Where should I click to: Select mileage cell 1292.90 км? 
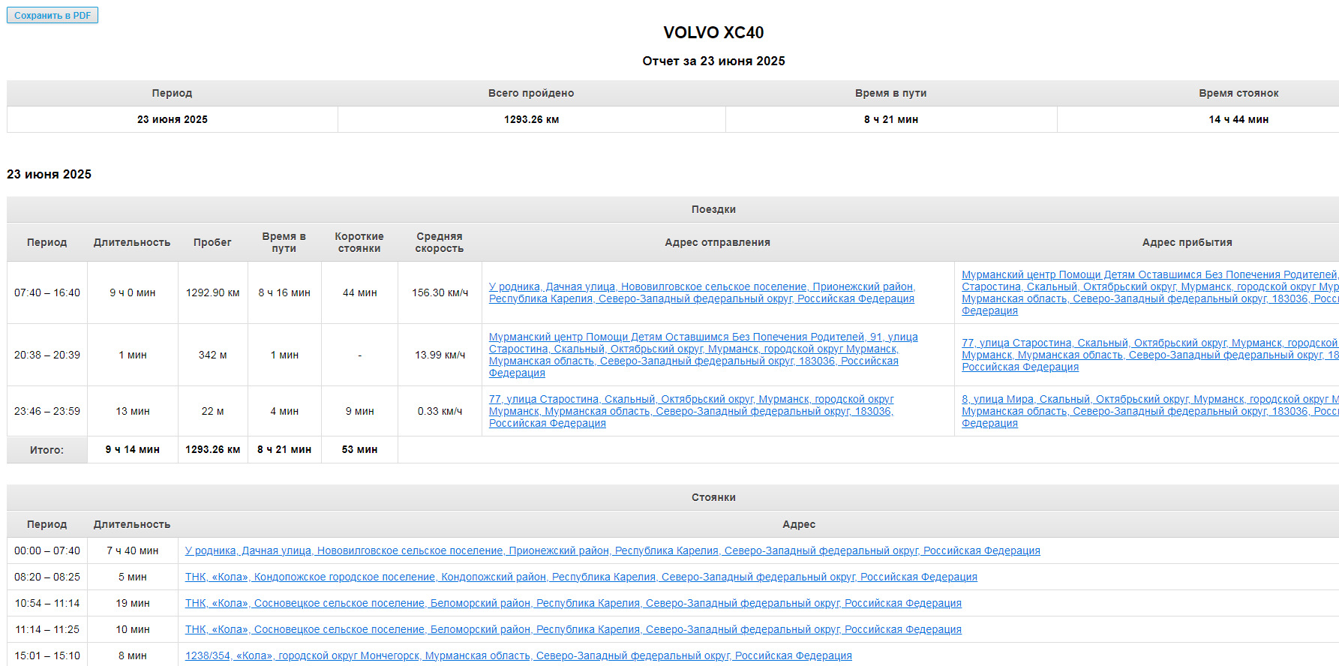(213, 292)
